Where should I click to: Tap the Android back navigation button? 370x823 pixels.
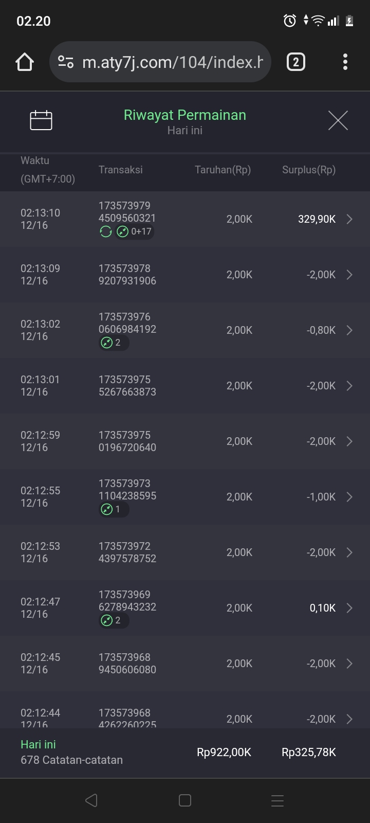[91, 800]
